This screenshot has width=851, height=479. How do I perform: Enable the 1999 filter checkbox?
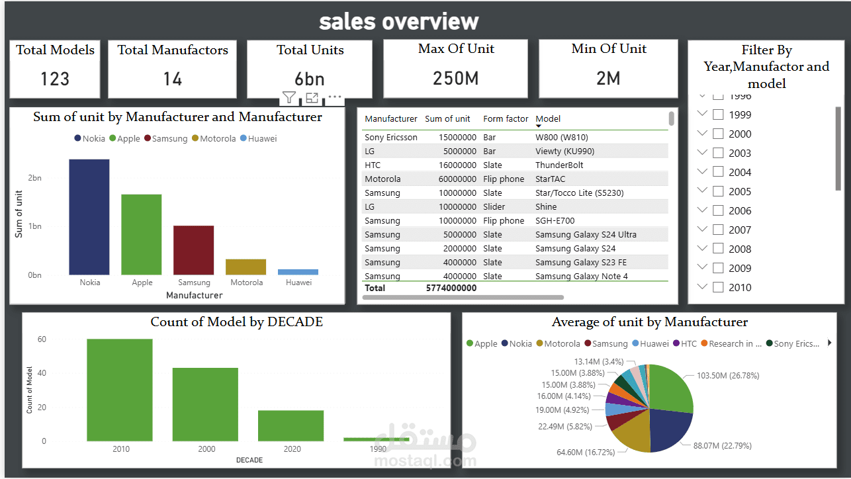pos(718,114)
